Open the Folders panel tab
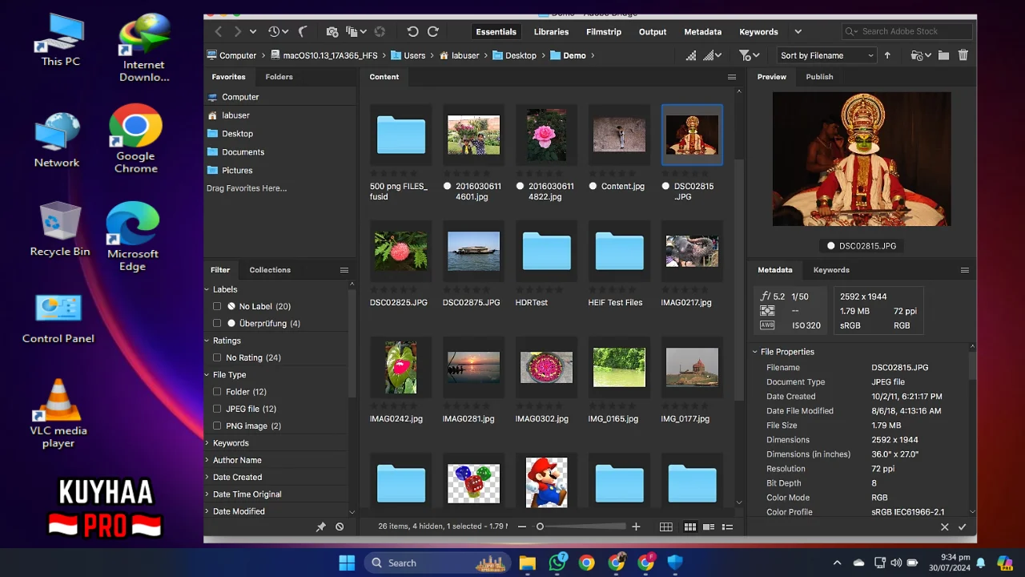The width and height of the screenshot is (1025, 577). click(279, 77)
